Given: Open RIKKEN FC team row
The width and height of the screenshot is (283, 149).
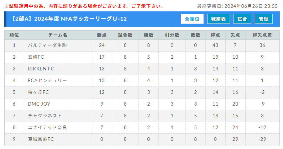Looking at the screenshot, I should click(41, 69).
